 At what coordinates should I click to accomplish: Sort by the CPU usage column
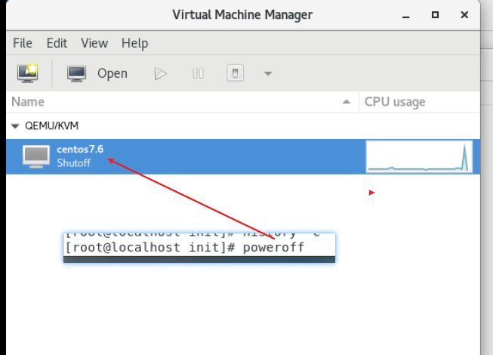420,102
